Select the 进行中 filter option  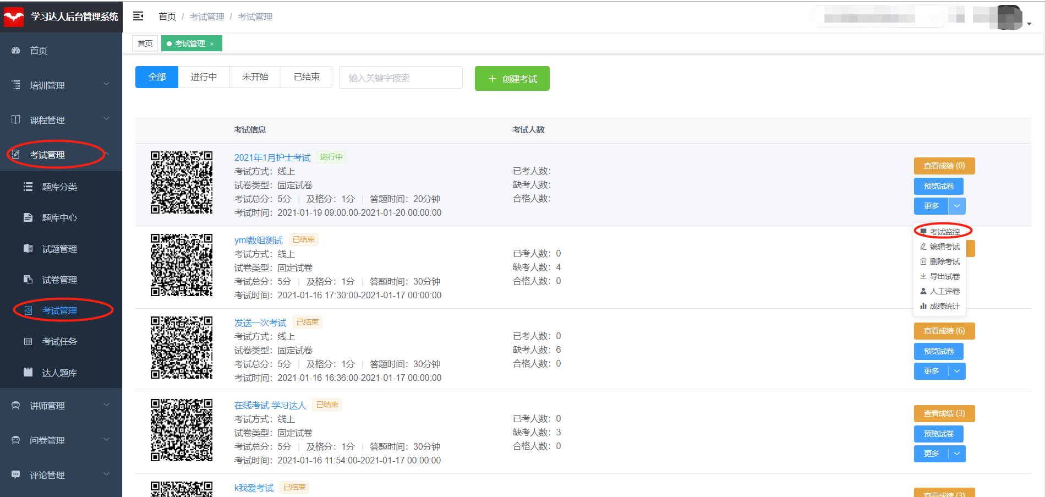204,77
